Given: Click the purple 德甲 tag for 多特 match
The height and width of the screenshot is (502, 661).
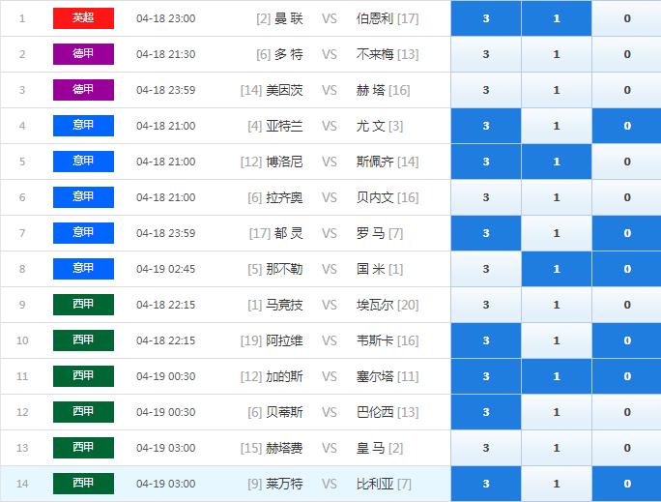Looking at the screenshot, I should pyautogui.click(x=83, y=54).
